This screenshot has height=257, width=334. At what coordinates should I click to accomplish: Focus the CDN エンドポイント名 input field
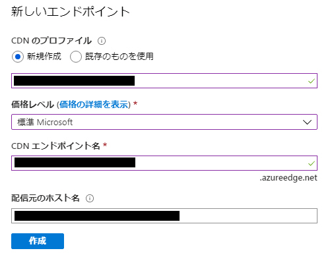pos(164,163)
